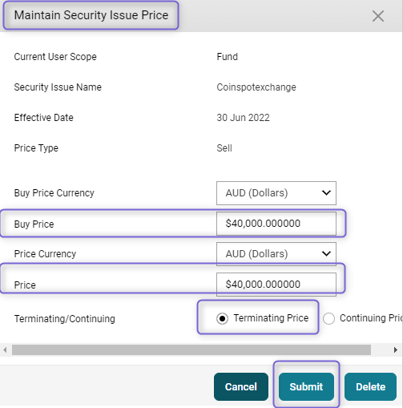This screenshot has height=408, width=403.
Task: Click the Terminating/Continuing field label
Action: [x=65, y=319]
